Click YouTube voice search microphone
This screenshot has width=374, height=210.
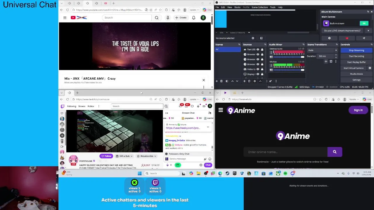[x=168, y=18]
